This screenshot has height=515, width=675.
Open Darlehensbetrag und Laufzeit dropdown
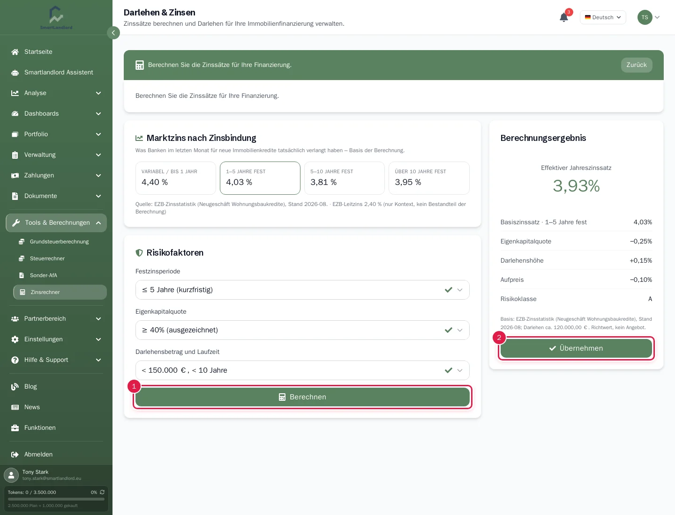click(x=302, y=370)
